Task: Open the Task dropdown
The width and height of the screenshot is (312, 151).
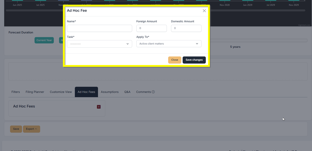Action: 99,44
